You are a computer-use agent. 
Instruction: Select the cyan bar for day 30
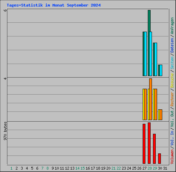[x=161, y=70]
